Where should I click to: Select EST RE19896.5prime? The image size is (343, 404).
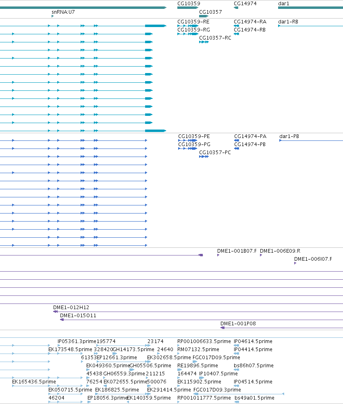point(197,366)
